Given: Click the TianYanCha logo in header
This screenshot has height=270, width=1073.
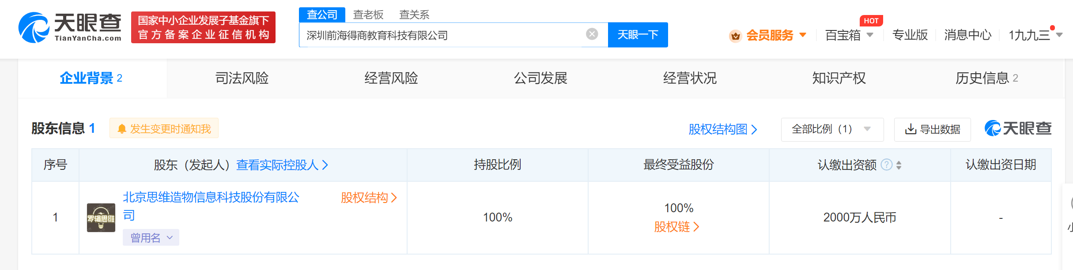Looking at the screenshot, I should (x=70, y=27).
